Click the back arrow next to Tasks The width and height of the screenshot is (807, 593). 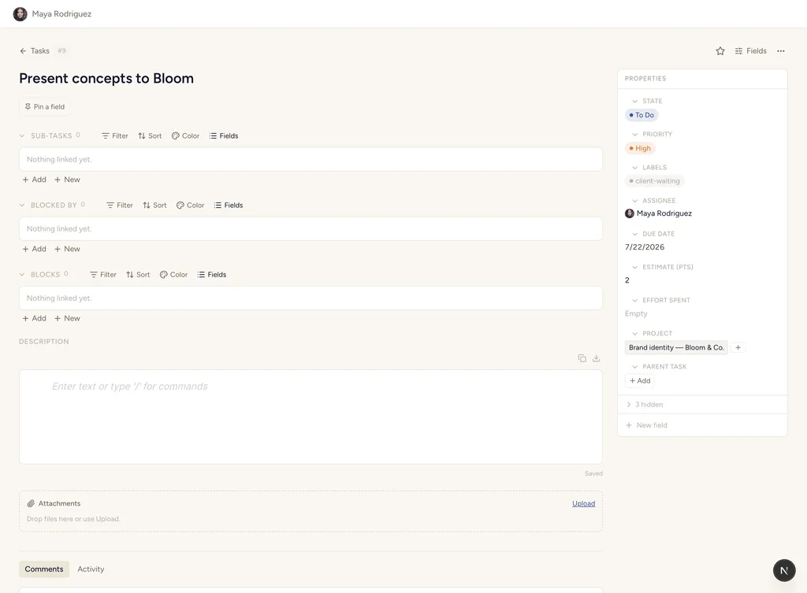click(x=23, y=51)
